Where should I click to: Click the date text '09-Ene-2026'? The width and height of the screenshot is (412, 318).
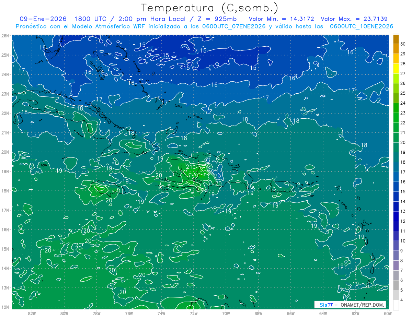point(43,19)
